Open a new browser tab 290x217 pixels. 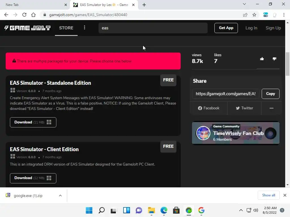(144, 5)
